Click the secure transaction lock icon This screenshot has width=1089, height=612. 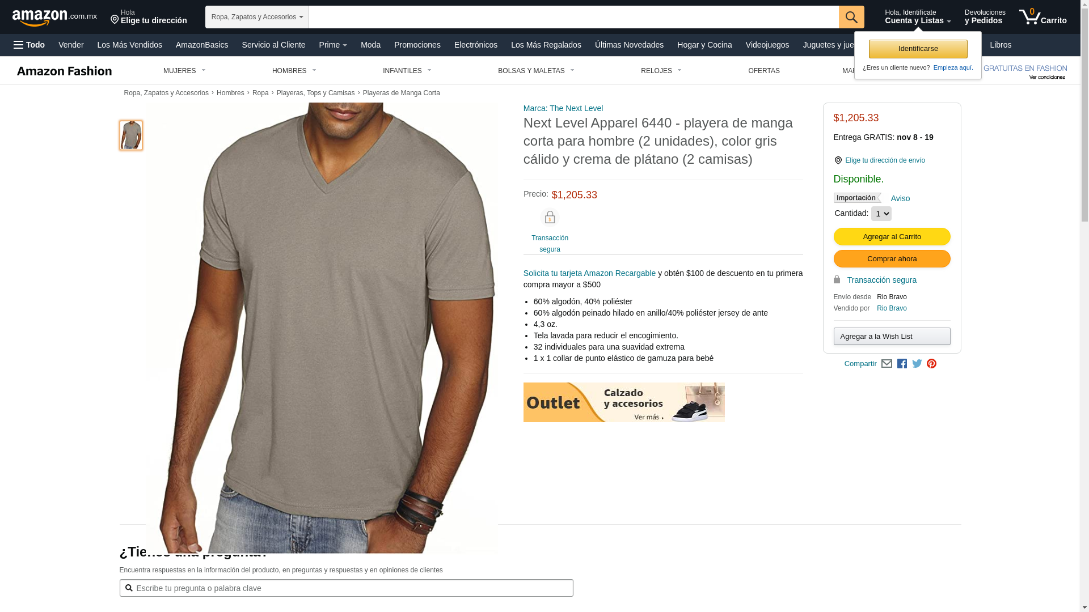550,218
